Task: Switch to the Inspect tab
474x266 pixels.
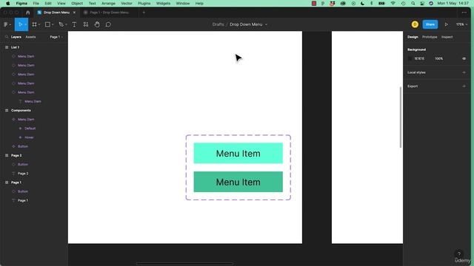Action: point(447,37)
